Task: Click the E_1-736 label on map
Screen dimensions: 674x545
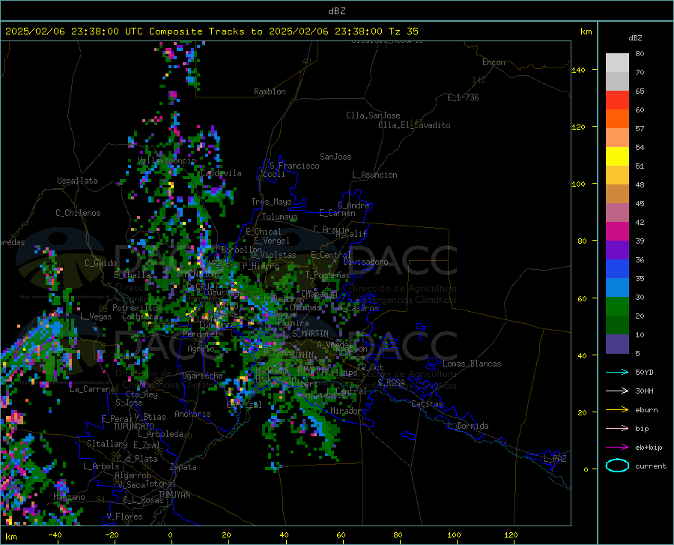Action: pos(463,97)
